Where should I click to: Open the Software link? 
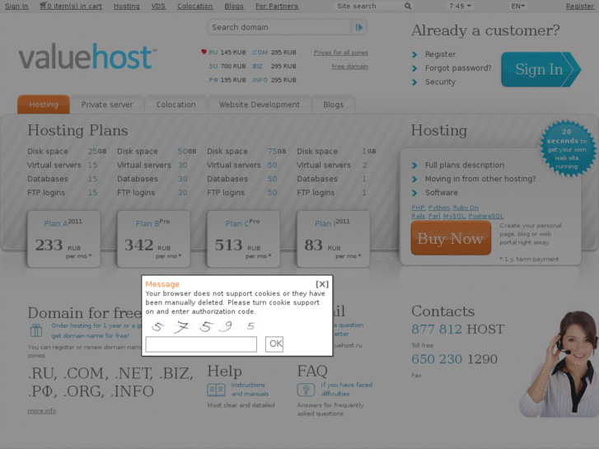pyautogui.click(x=442, y=193)
